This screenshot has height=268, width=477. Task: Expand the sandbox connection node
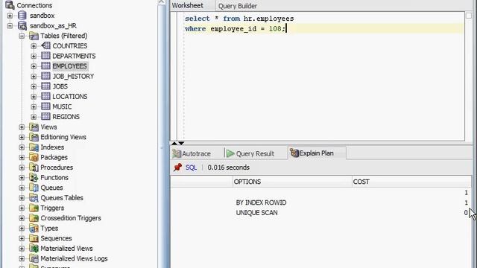(10, 16)
